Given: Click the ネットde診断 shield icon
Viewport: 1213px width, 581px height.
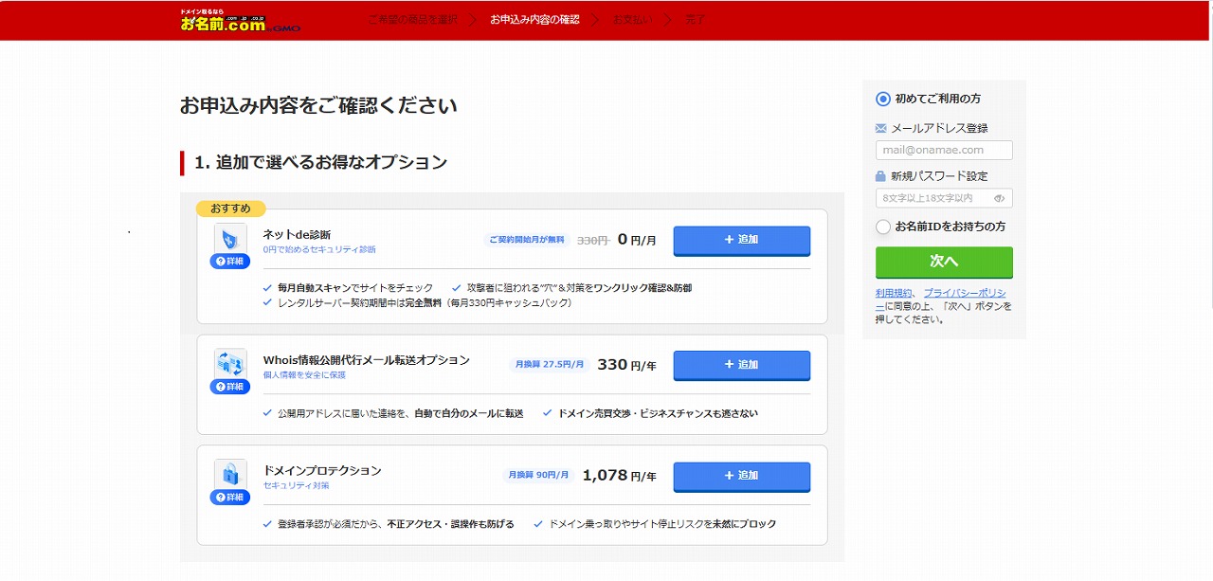Looking at the screenshot, I should point(230,238).
